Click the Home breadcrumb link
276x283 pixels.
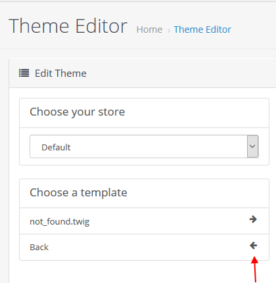point(149,30)
